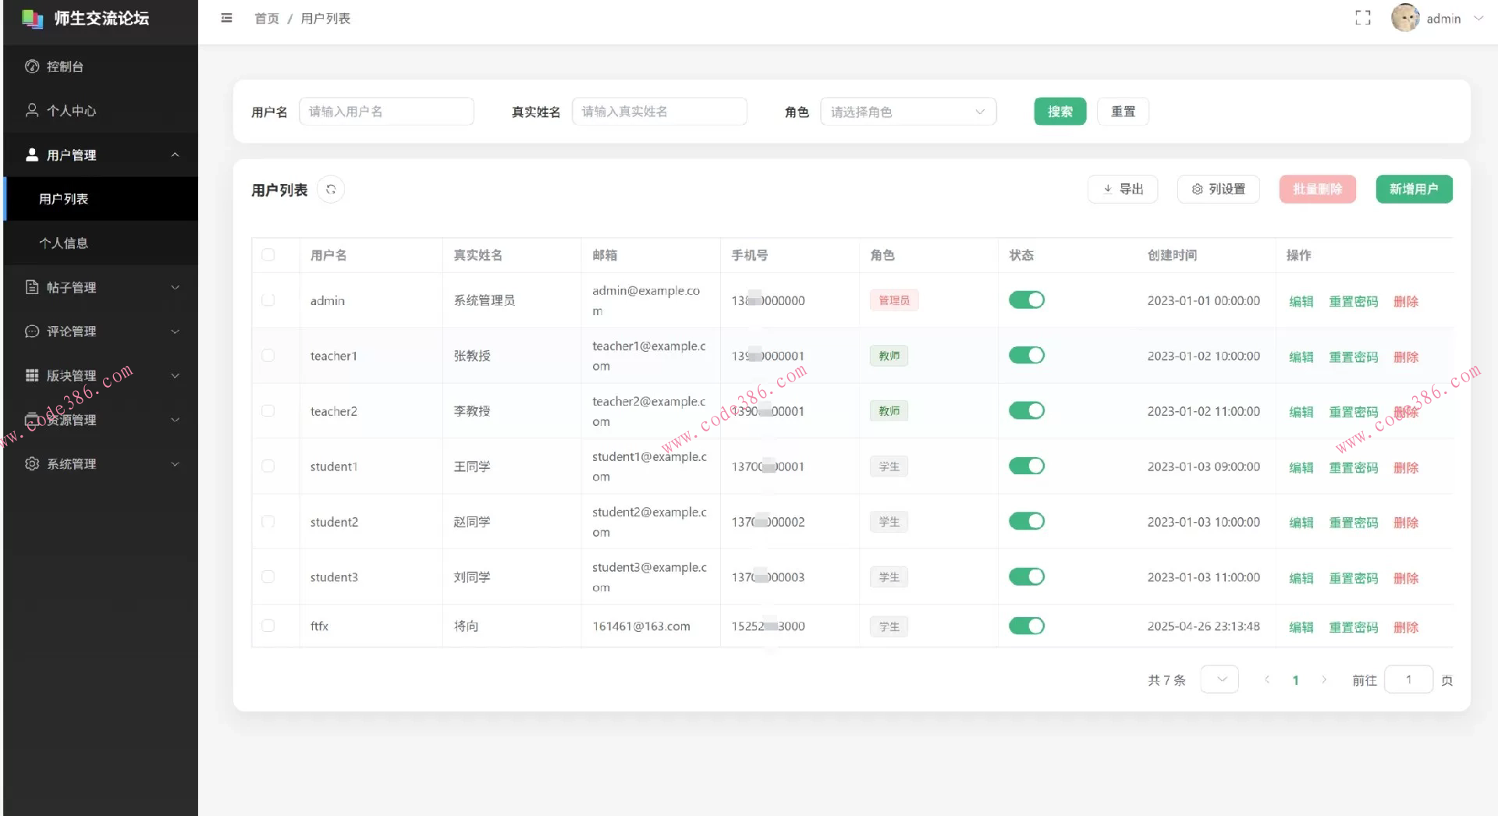Click the 请输入用户名 username input field

click(x=386, y=112)
